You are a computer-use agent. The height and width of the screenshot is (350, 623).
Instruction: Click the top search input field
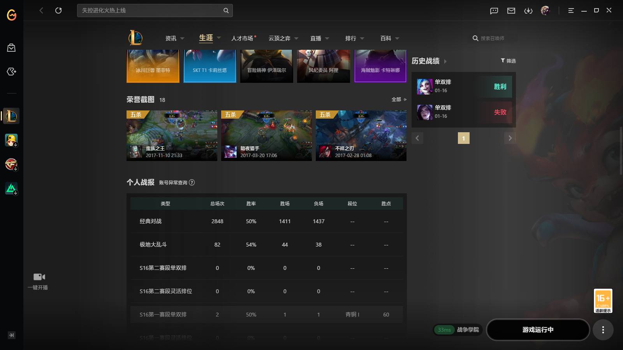[x=155, y=10]
